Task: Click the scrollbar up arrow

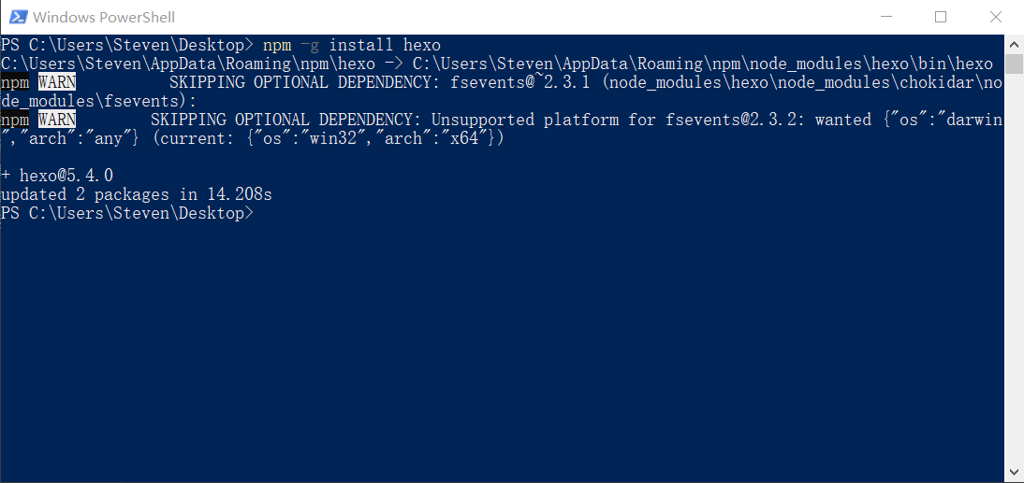Action: 1014,45
